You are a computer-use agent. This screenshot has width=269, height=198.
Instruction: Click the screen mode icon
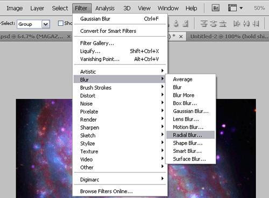232,8
